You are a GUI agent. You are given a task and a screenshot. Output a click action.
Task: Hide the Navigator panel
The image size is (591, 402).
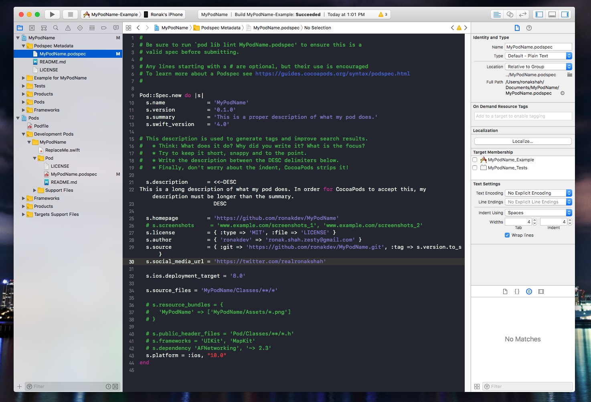(539, 14)
